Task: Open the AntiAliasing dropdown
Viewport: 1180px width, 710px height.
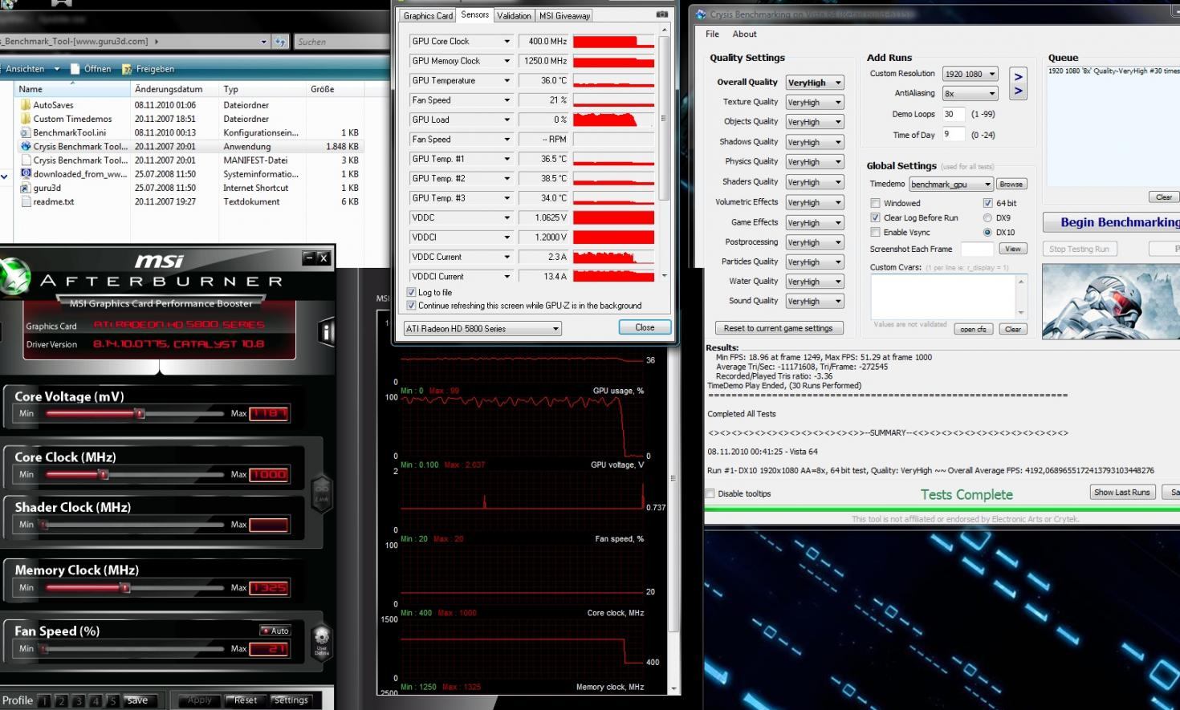Action: coord(970,94)
